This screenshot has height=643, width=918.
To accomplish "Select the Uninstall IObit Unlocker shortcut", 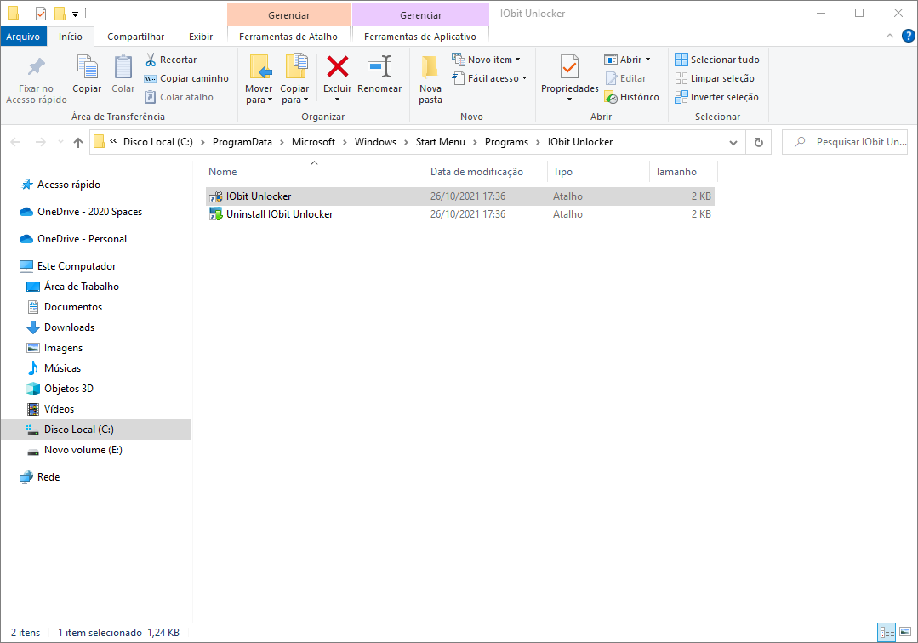I will 460,214.
